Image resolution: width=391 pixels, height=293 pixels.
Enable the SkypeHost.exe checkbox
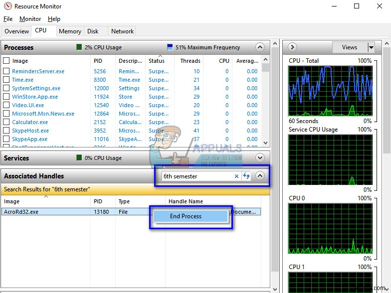click(x=6, y=131)
